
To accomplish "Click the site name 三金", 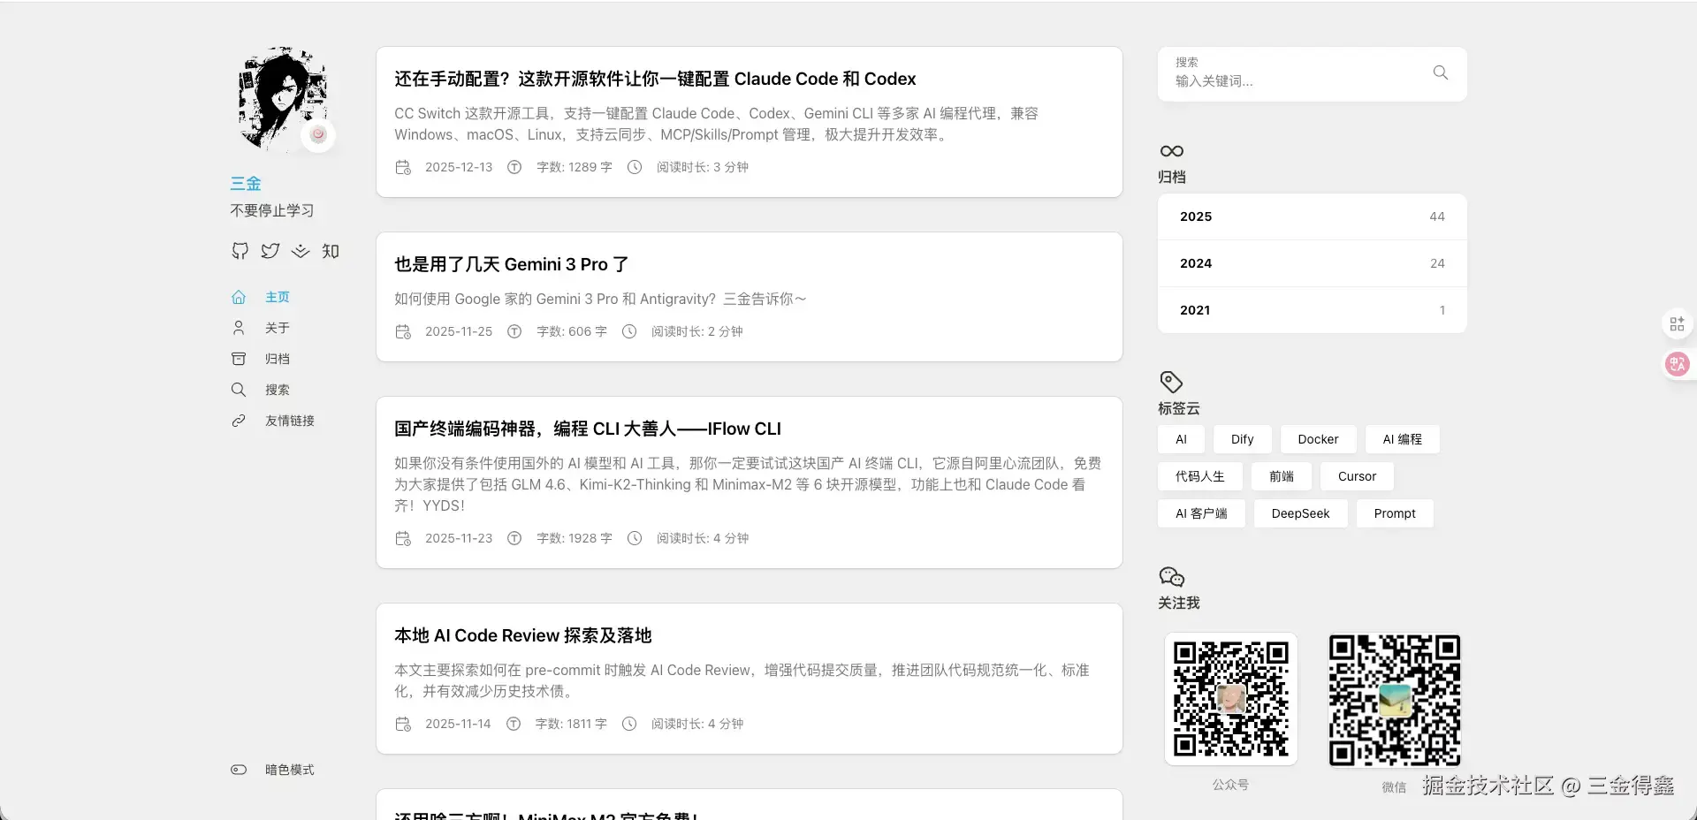I will pyautogui.click(x=246, y=184).
